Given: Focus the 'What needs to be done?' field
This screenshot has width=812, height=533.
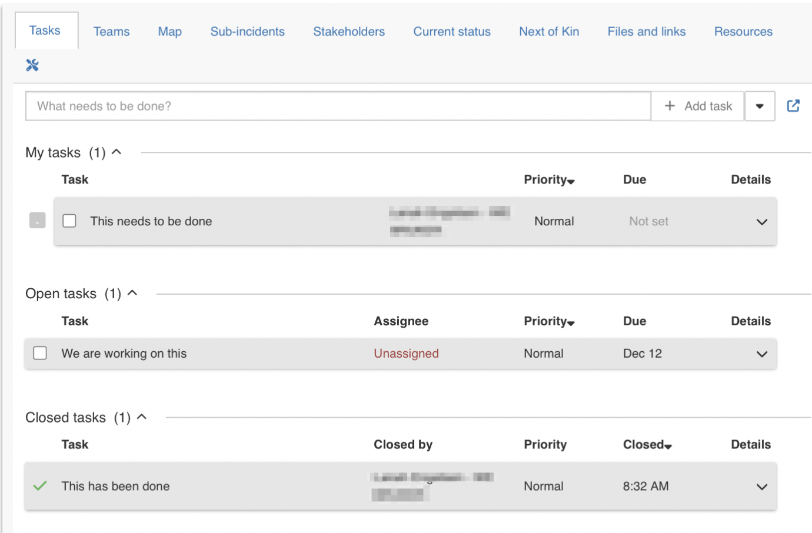Looking at the screenshot, I should (338, 106).
